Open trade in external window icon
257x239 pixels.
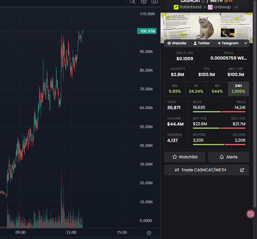click(242, 170)
